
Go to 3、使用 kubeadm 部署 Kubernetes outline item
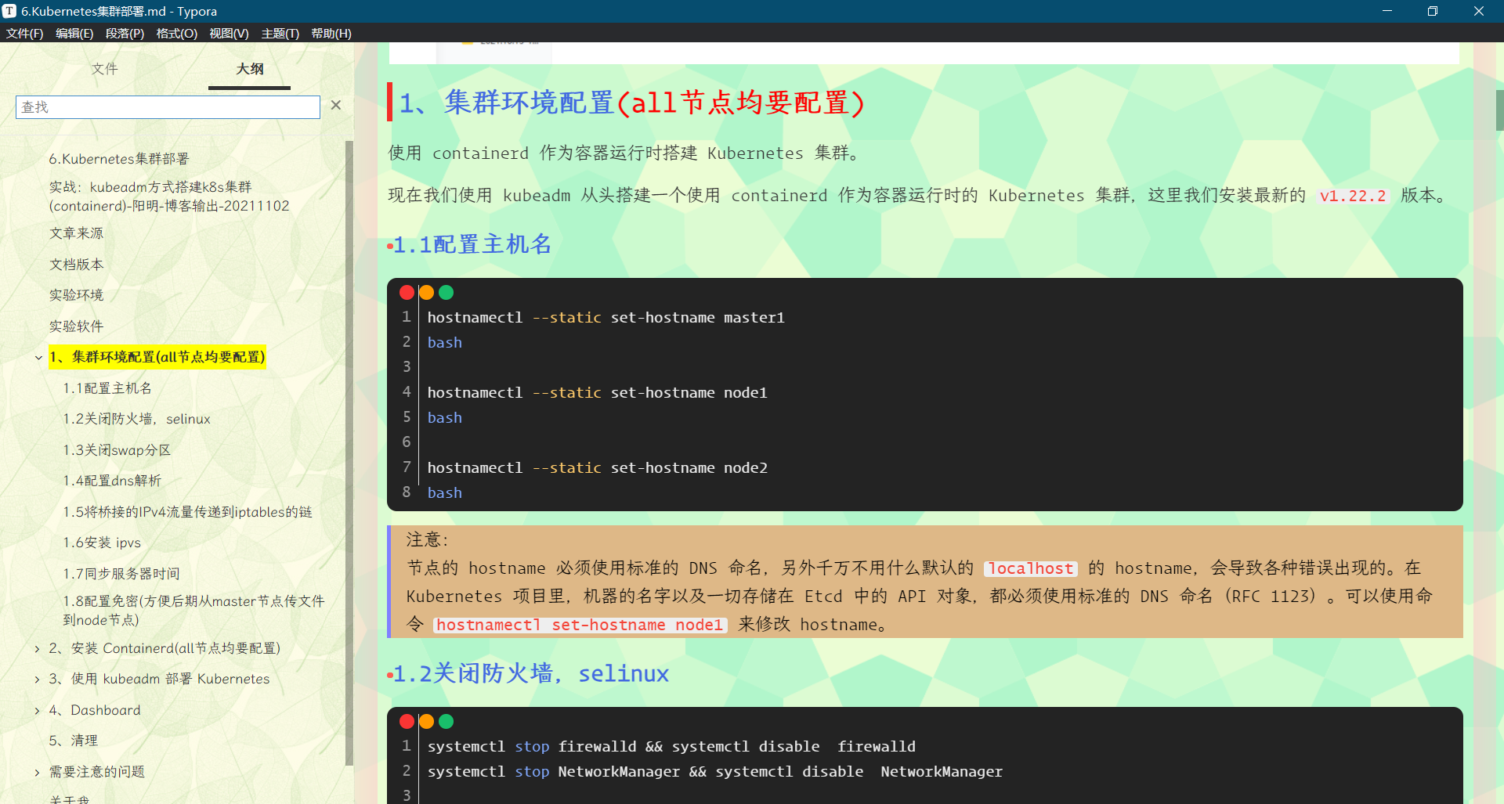[159, 679]
